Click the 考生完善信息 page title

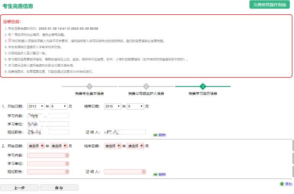18,6
